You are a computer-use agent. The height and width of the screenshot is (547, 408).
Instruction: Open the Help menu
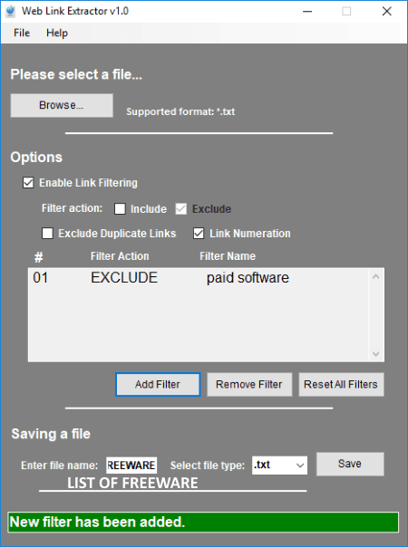pyautogui.click(x=57, y=33)
